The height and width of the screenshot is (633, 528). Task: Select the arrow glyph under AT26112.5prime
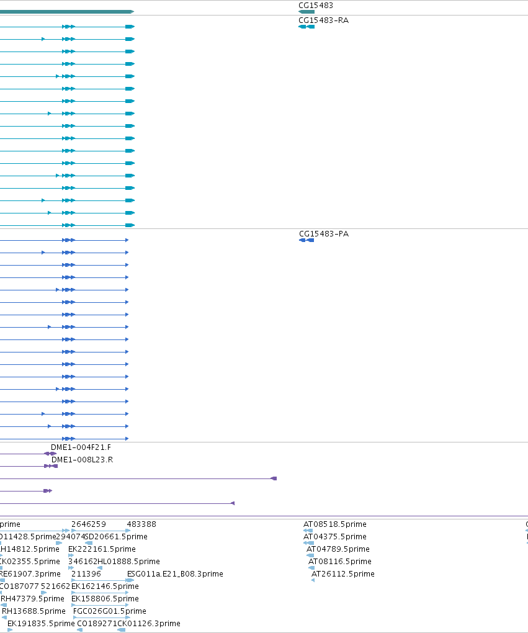[313, 580]
